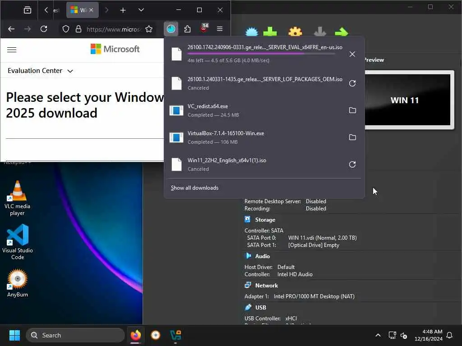This screenshot has width=462, height=346.
Task: Show hidden system tray icons
Action: (x=378, y=335)
